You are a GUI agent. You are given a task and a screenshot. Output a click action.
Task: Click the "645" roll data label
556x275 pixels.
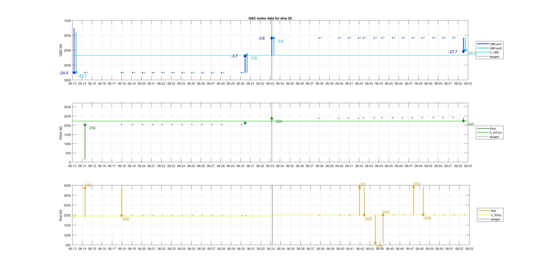(386, 212)
